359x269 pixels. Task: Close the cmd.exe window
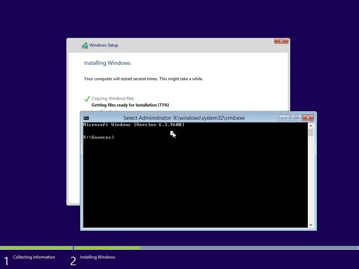coord(308,118)
